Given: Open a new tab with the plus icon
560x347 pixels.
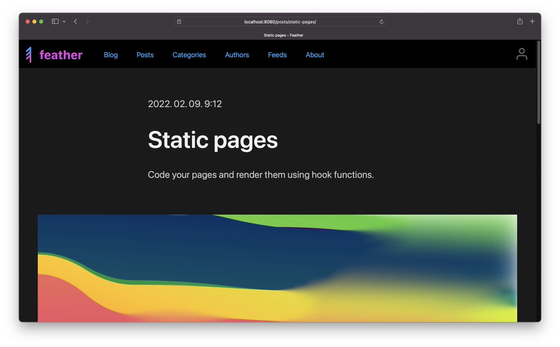Looking at the screenshot, I should coord(532,21).
